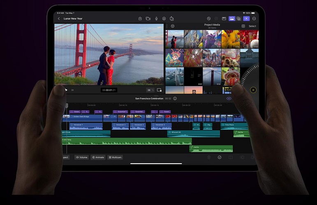Switch media browser grid view icon
Screen dimensions: 317x205
243,26
